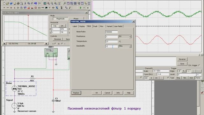Click the New file icon in toolbar
This screenshot has width=204, height=115.
click(x=4, y=4)
